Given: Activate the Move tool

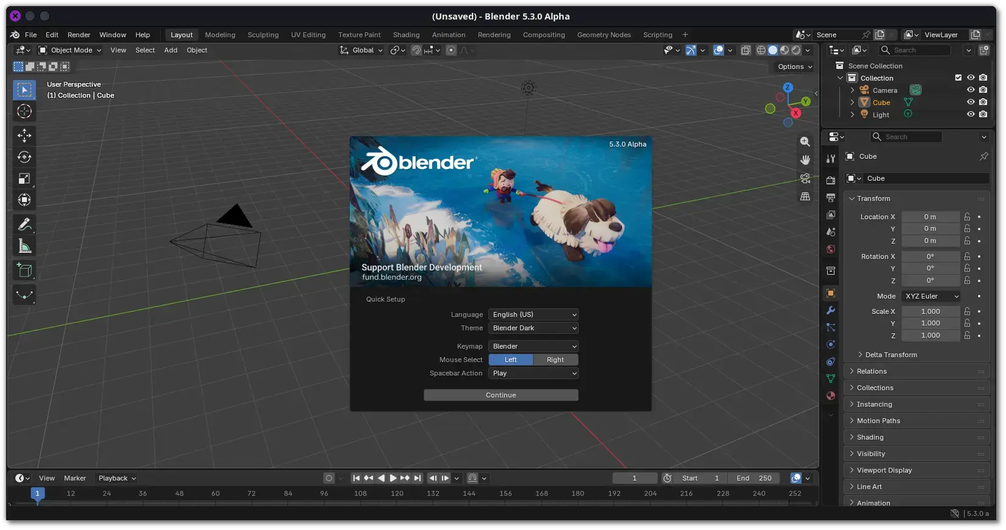Looking at the screenshot, I should coord(24,136).
